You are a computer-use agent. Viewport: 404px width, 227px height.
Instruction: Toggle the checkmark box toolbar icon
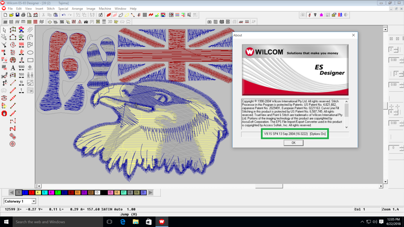100,15
